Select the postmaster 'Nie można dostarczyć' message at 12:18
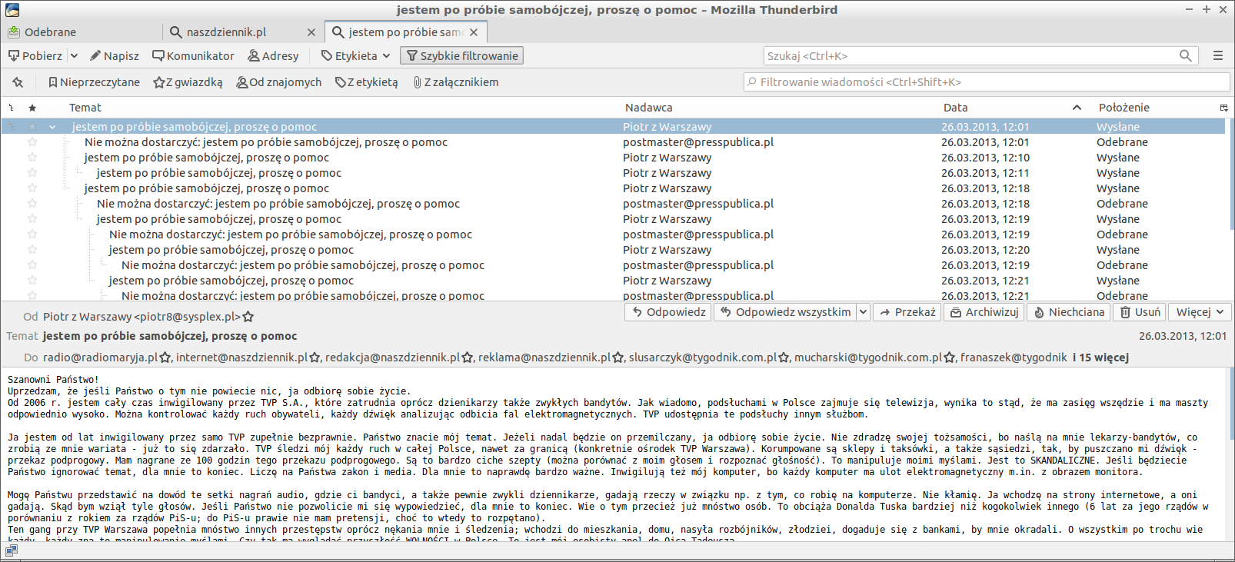The width and height of the screenshot is (1235, 562). point(613,204)
